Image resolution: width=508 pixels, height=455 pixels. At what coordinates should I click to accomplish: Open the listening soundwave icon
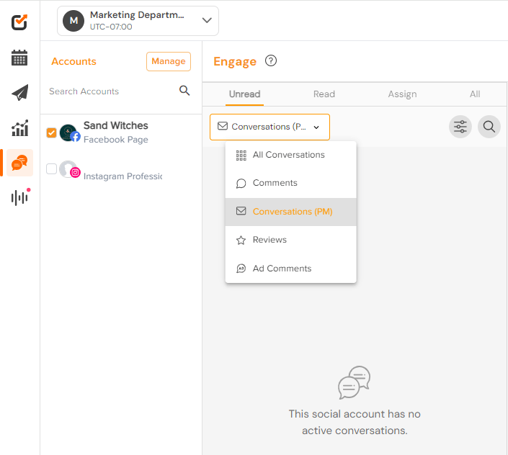[x=20, y=197]
